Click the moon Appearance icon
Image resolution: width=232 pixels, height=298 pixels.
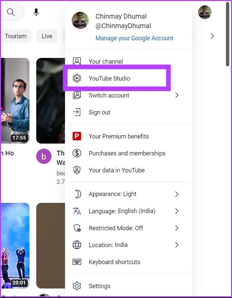pos(77,194)
